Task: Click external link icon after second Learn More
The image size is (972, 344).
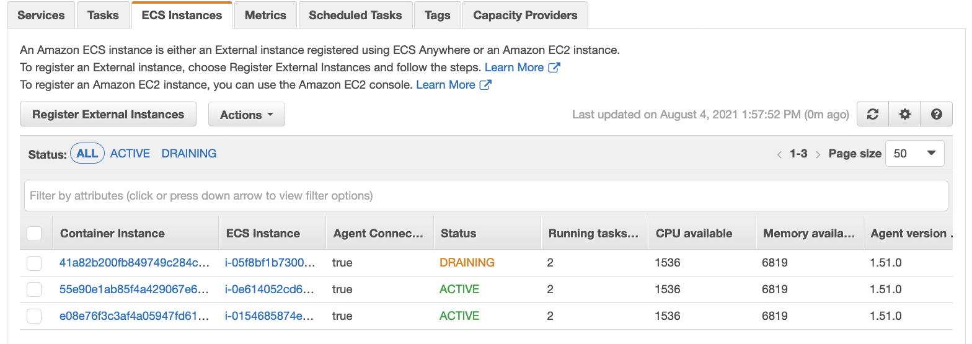Action: (486, 85)
